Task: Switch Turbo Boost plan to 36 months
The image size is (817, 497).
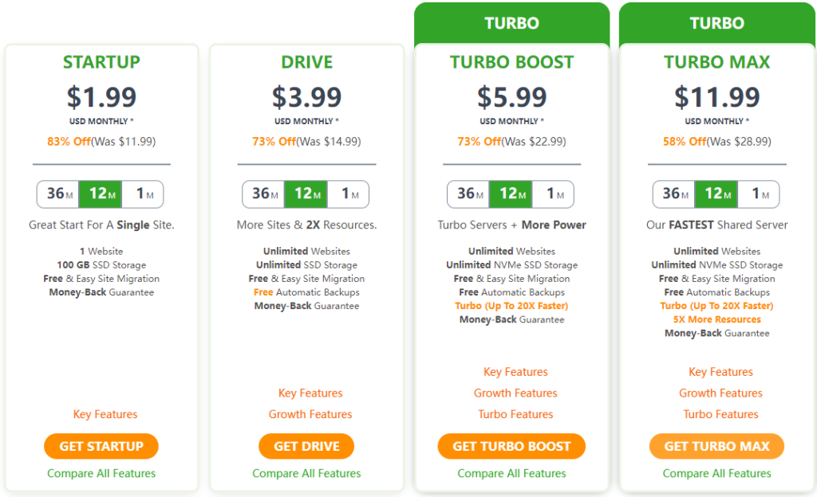Action: pos(468,194)
